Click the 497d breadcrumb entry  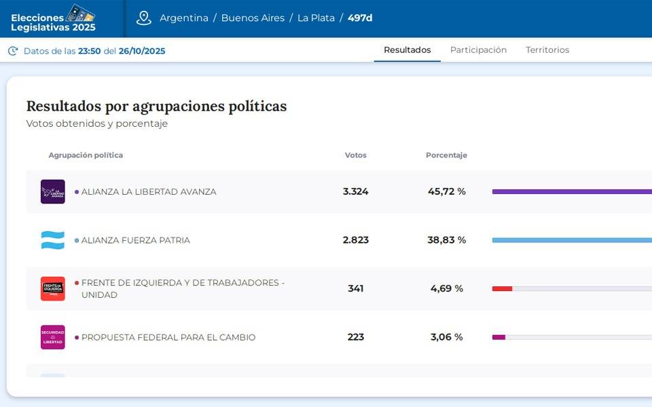[x=360, y=18]
